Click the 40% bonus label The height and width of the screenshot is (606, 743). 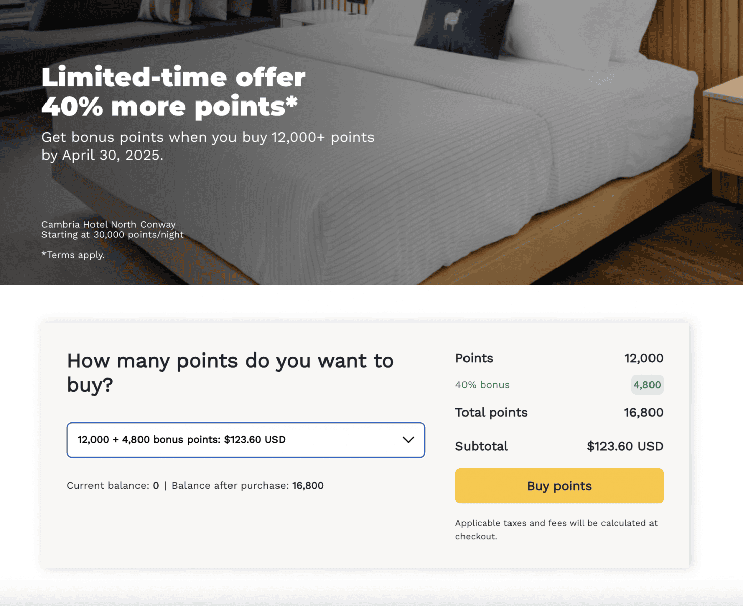pos(483,385)
